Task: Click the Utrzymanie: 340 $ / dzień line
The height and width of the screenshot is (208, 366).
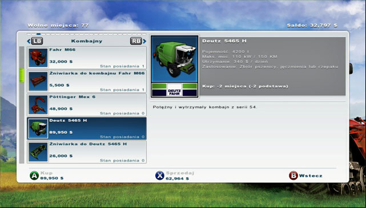Action: 235,62
